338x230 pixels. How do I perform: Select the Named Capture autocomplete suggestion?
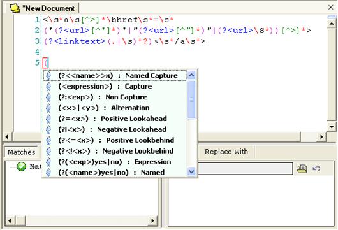click(115, 76)
